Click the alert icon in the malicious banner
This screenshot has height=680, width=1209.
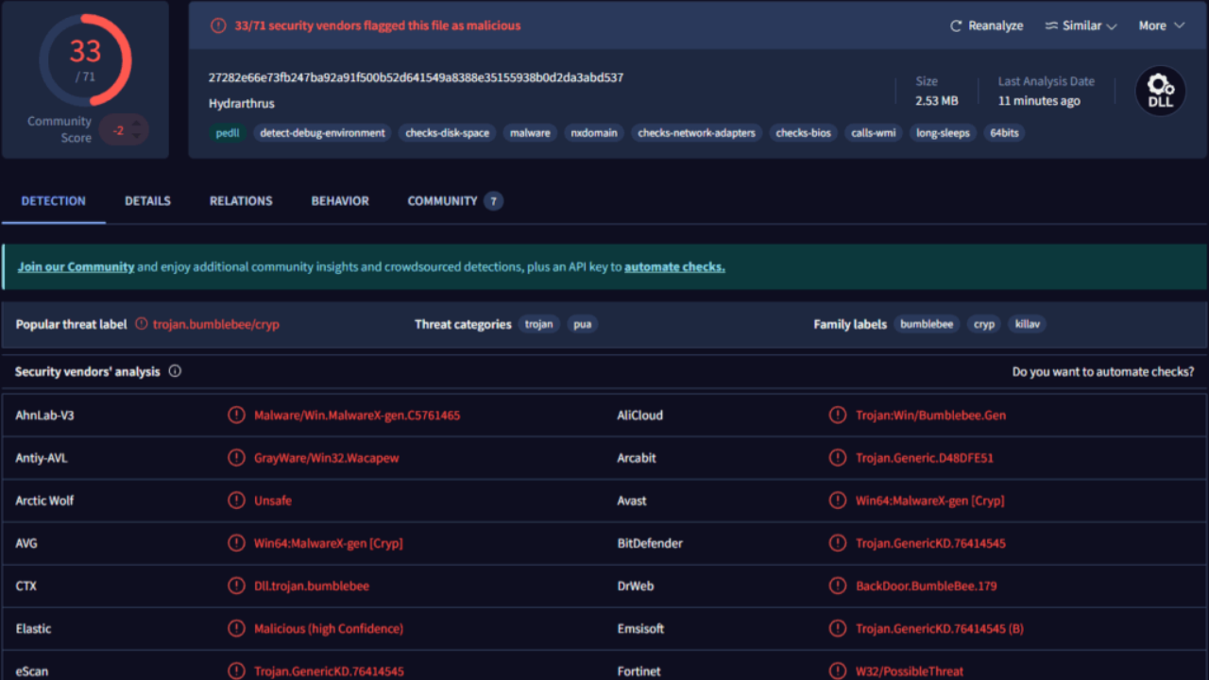218,25
